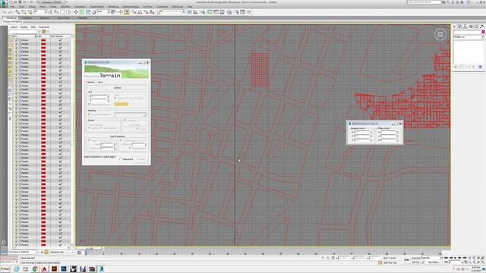The width and height of the screenshot is (486, 273).
Task: Select the Select and Scale tool
Action: coord(88,12)
